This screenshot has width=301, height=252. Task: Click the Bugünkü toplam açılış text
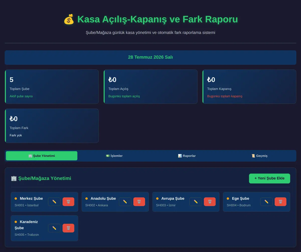pos(124,96)
